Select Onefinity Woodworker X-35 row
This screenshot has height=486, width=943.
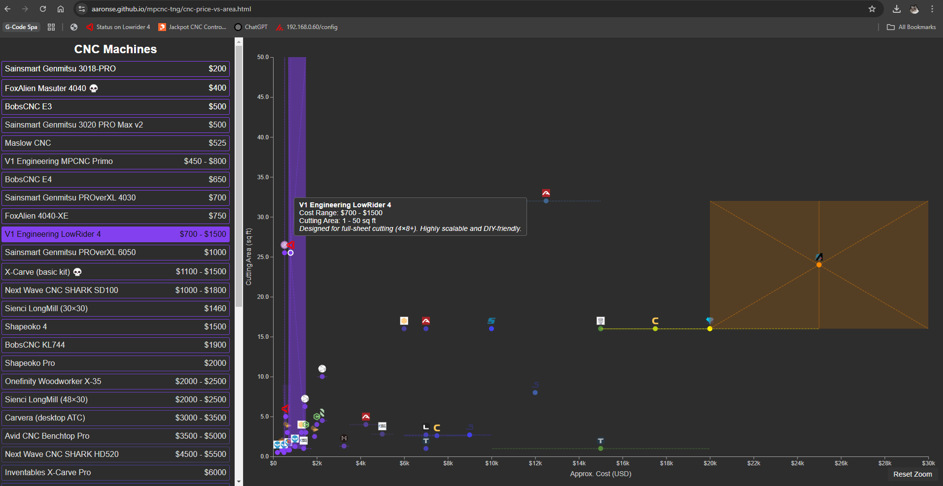tap(115, 382)
